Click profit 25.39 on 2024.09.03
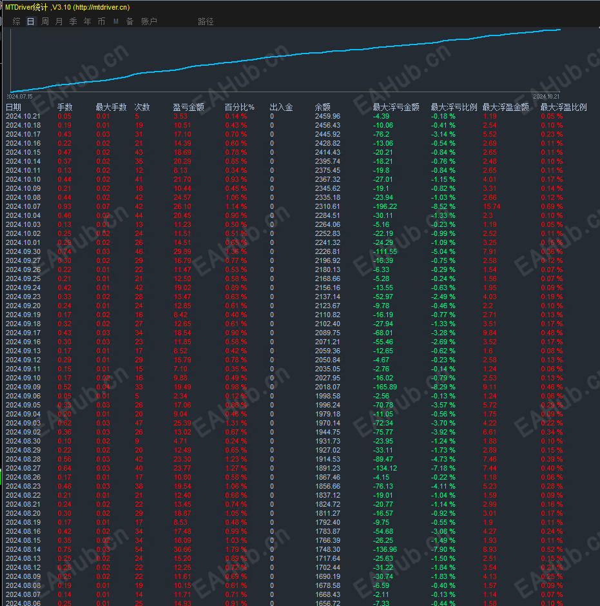The height and width of the screenshot is (606, 600). click(182, 423)
